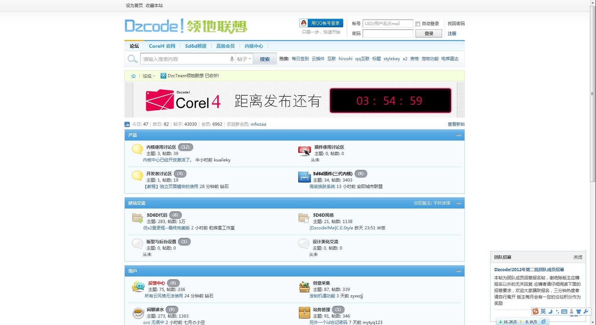The height and width of the screenshot is (325, 596).
Task: Click the Corel 4 countdown banner
Action: pyautogui.click(x=295, y=101)
